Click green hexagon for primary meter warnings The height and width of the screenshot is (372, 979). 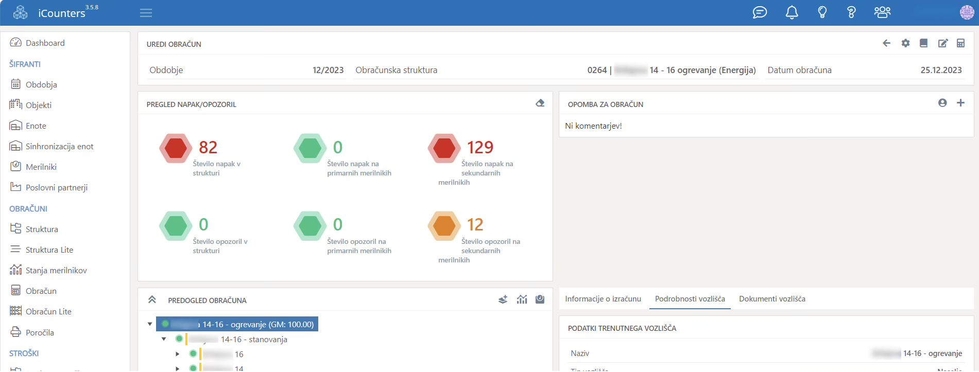310,226
